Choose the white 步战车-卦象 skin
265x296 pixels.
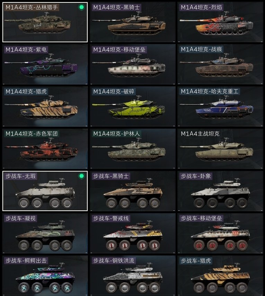[220, 191]
